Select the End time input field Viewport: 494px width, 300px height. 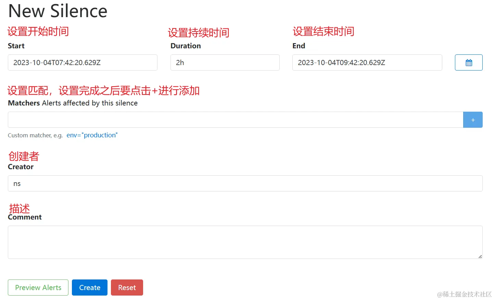367,63
